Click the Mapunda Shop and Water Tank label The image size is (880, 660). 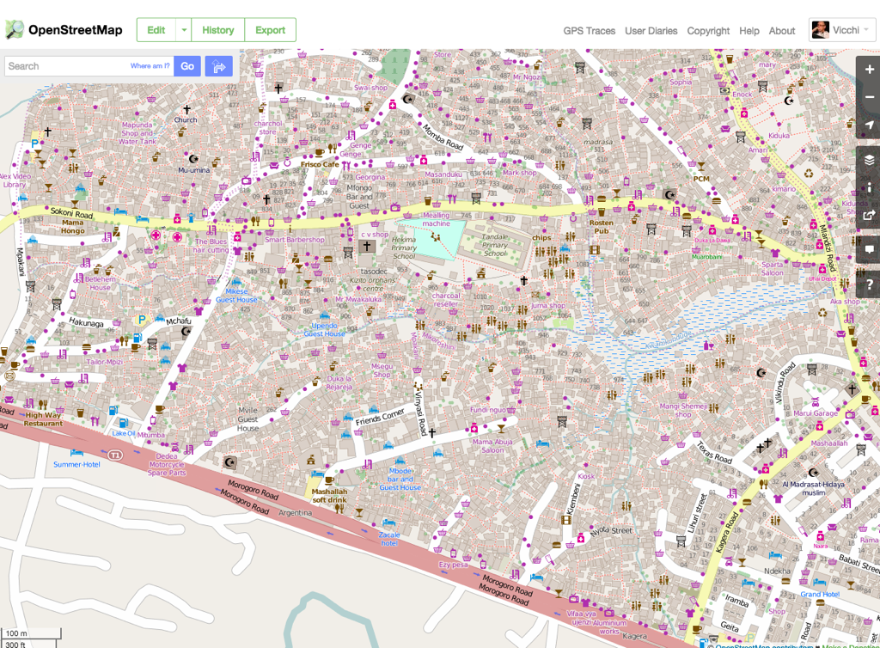[x=137, y=133]
